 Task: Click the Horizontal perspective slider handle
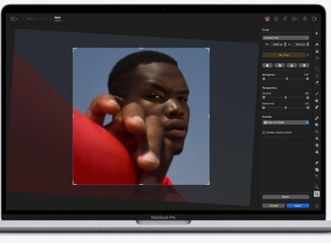click(x=285, y=108)
